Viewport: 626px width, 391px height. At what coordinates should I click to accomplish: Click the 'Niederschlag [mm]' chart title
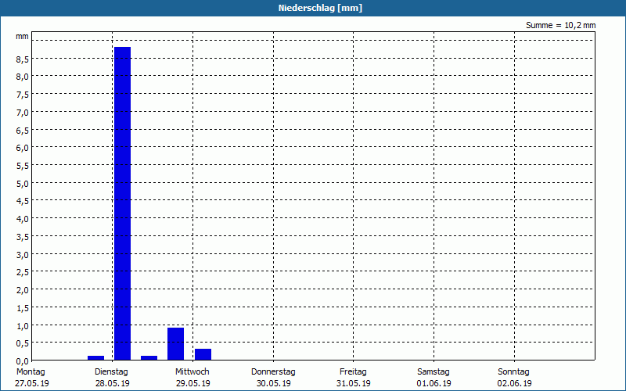320,8
